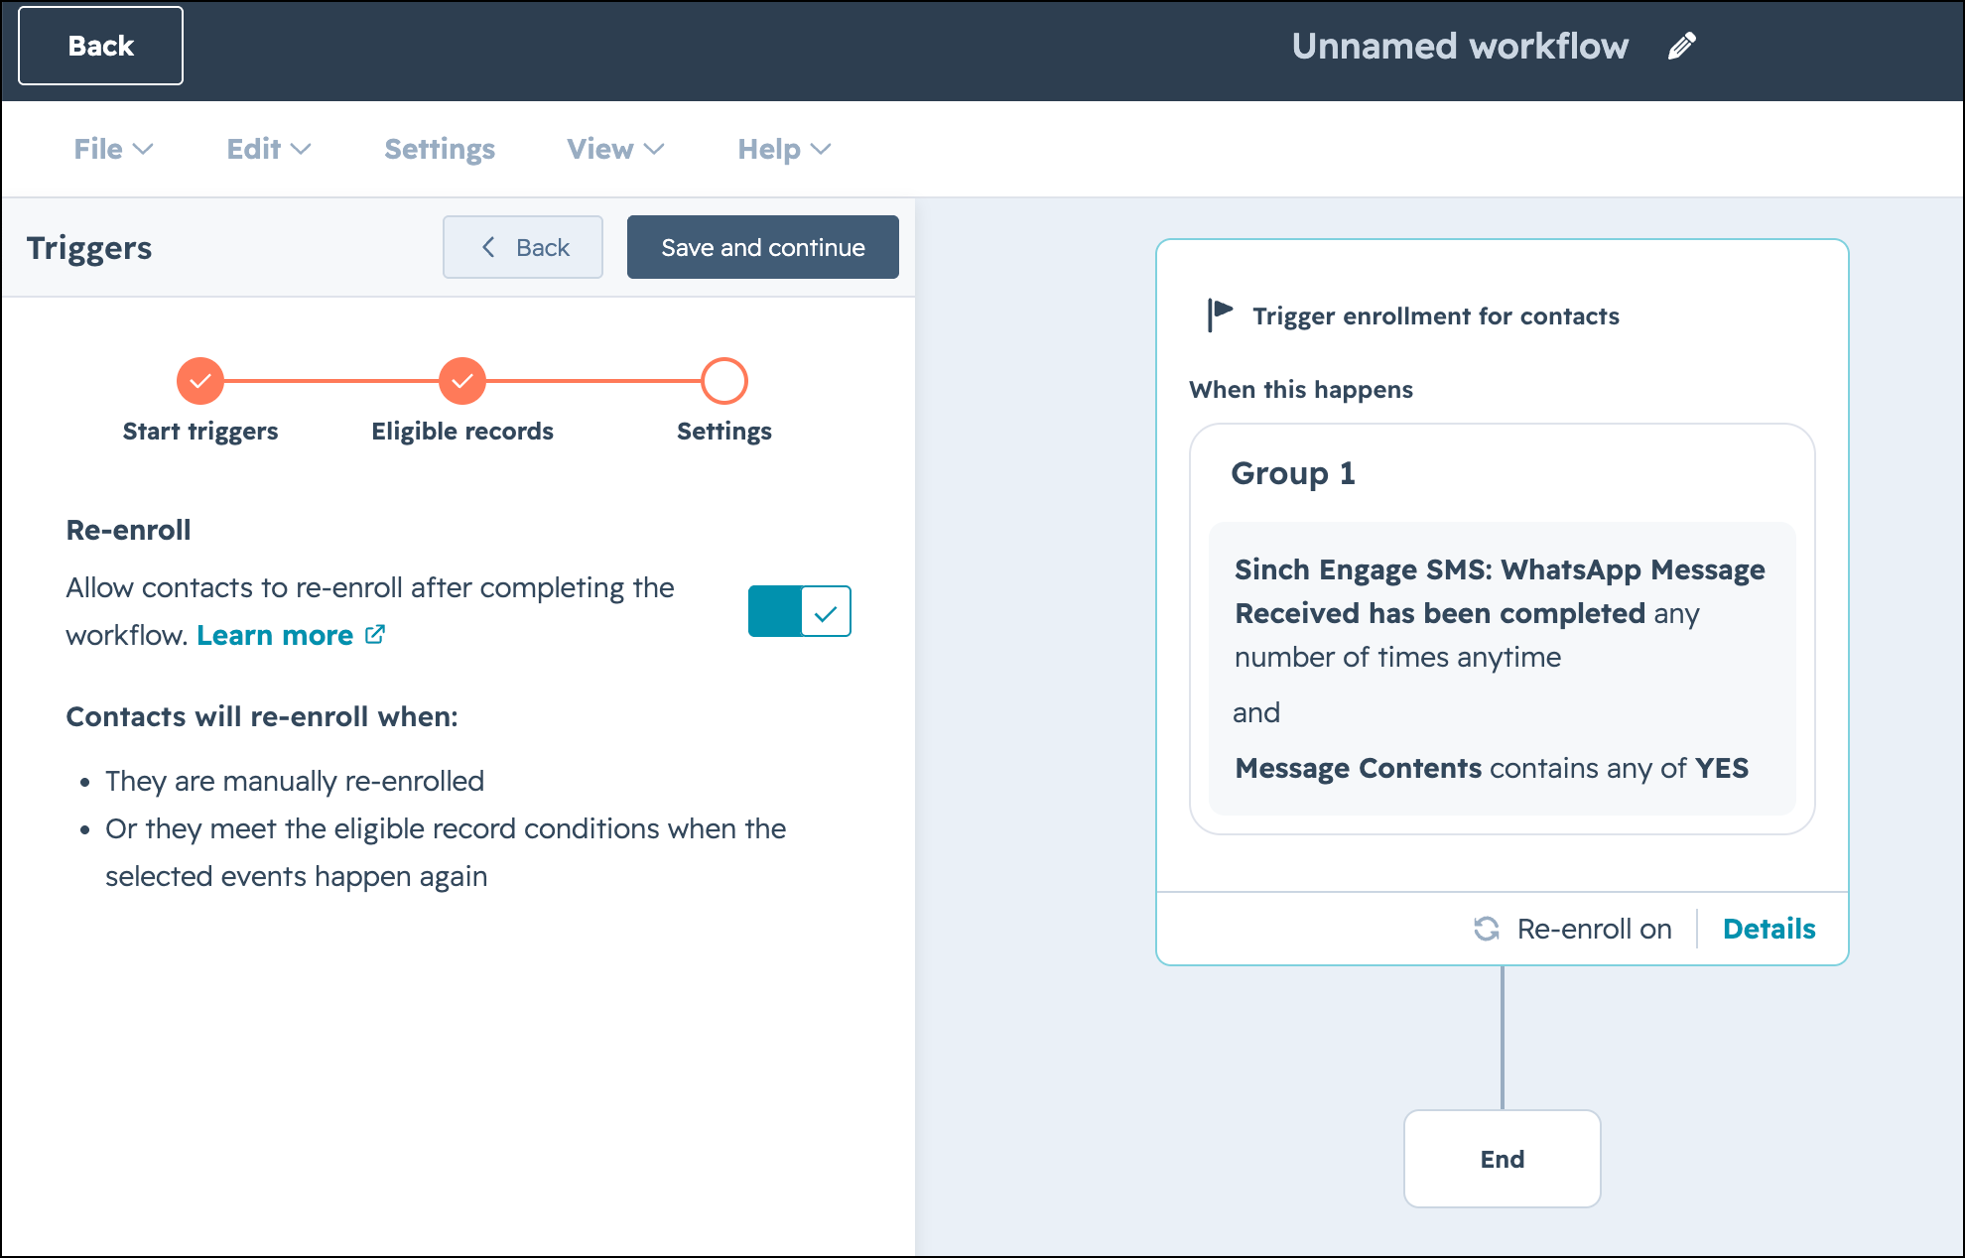This screenshot has width=1965, height=1258.
Task: Click the End node in workflow canvas
Action: pyautogui.click(x=1503, y=1159)
